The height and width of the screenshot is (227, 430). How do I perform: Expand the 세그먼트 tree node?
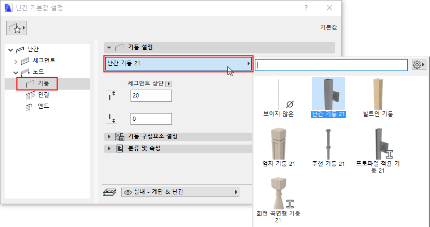(x=16, y=62)
